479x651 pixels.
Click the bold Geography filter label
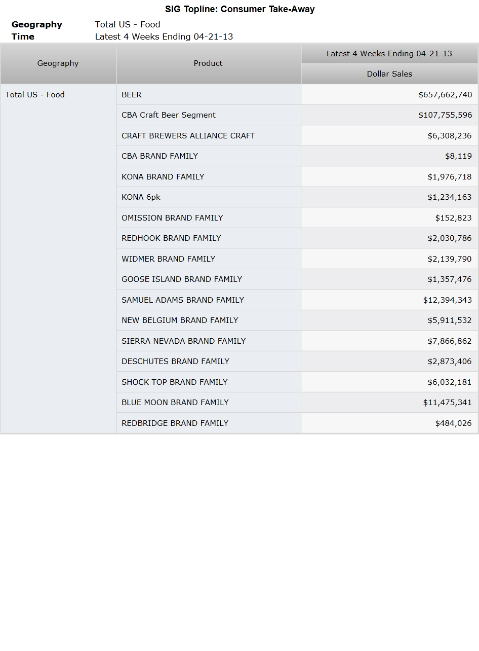pos(37,24)
